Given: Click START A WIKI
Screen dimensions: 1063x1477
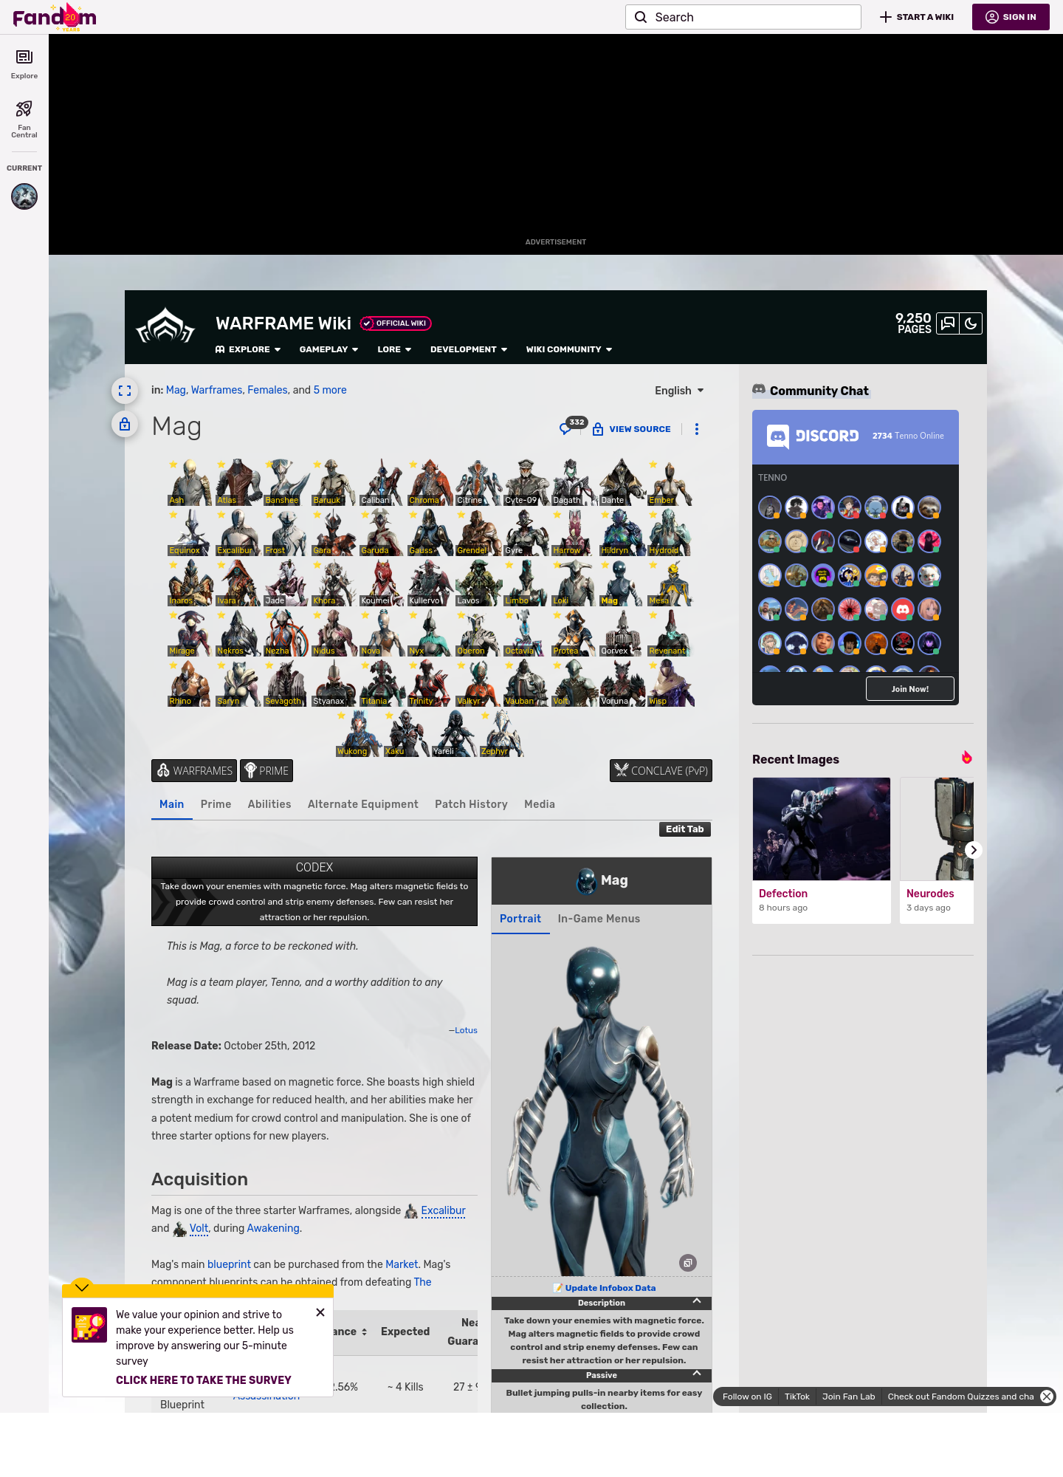Looking at the screenshot, I should point(917,17).
